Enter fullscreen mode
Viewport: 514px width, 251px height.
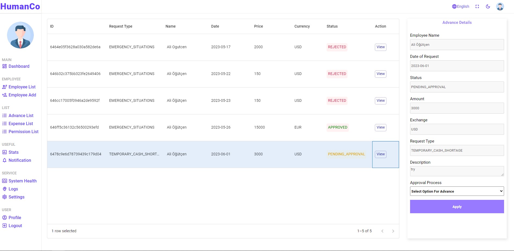[x=477, y=6]
